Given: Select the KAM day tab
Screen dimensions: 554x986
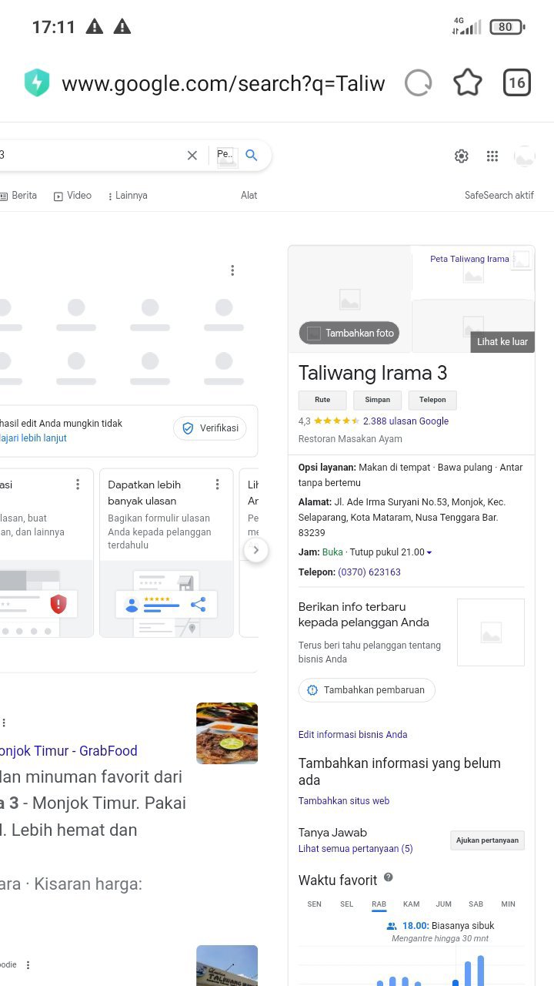Looking at the screenshot, I should click(x=411, y=904).
